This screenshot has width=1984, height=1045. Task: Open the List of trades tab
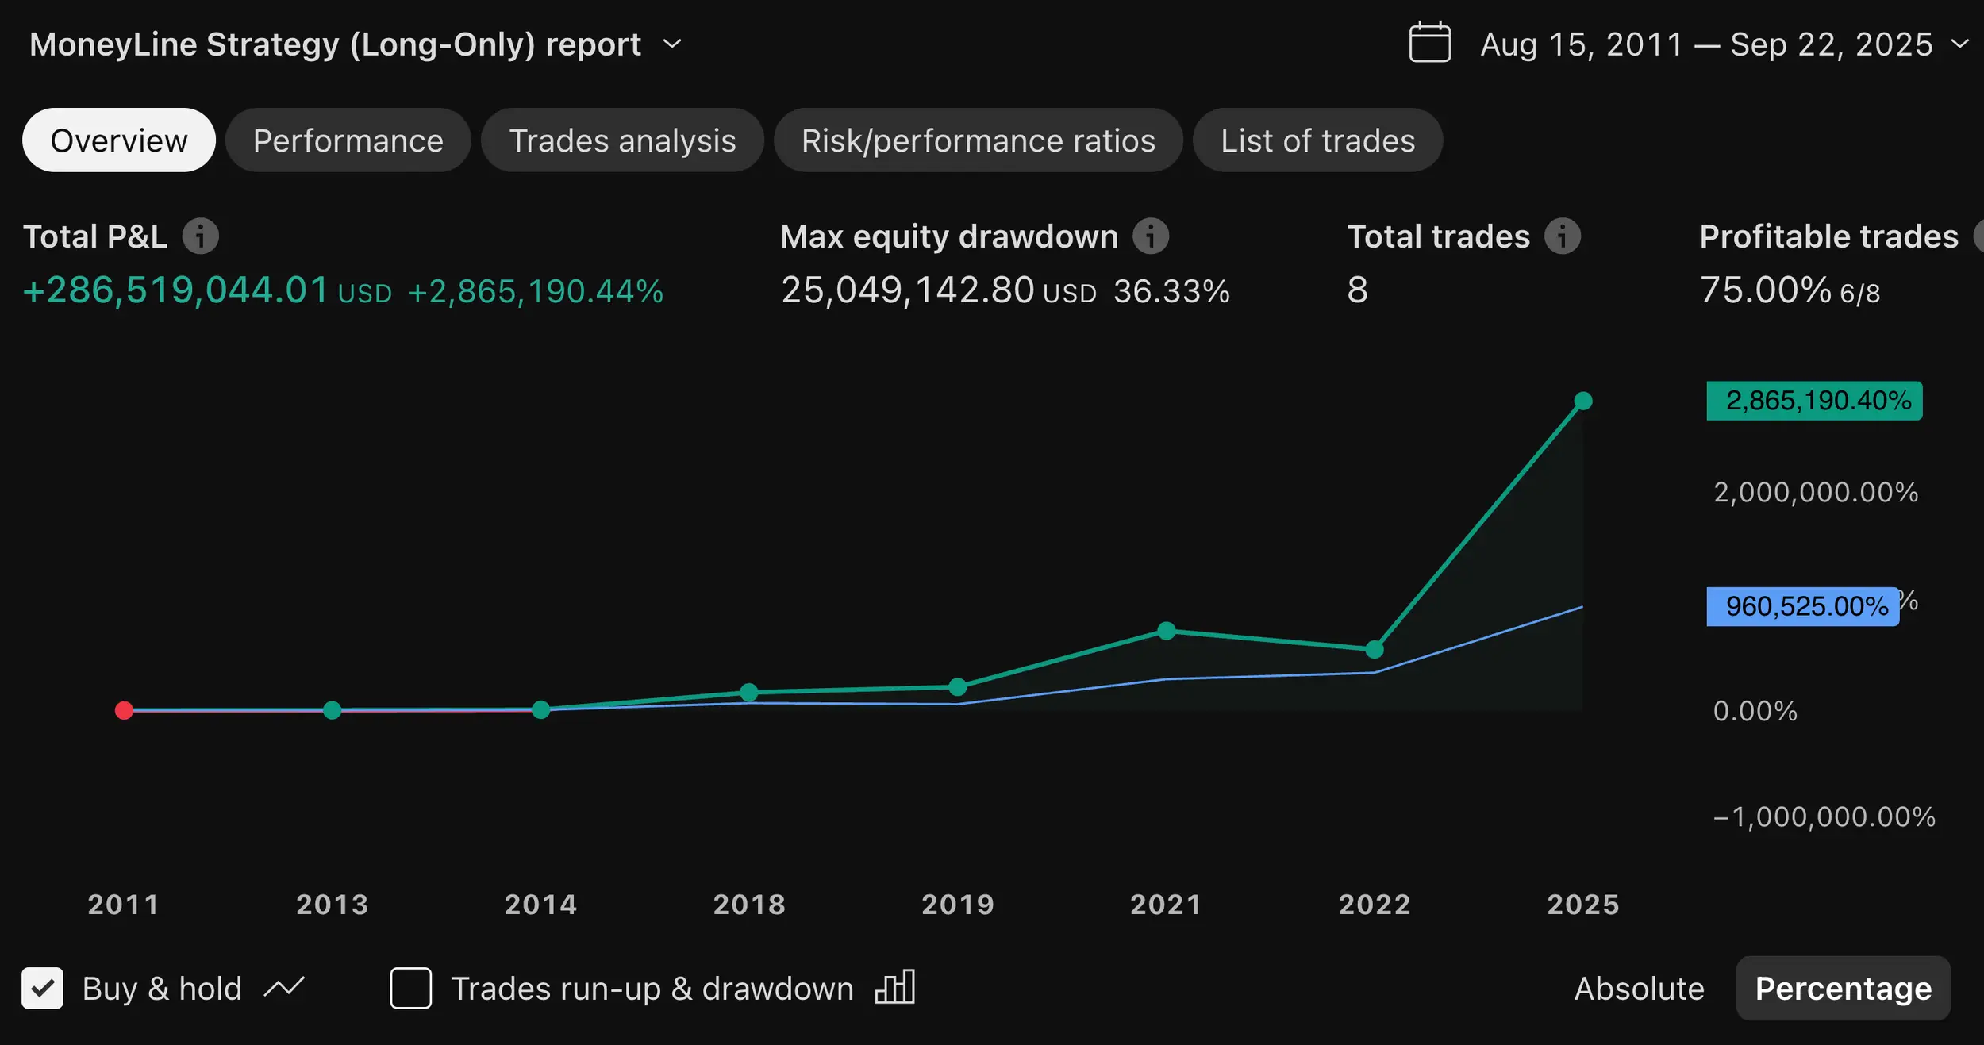coord(1317,140)
